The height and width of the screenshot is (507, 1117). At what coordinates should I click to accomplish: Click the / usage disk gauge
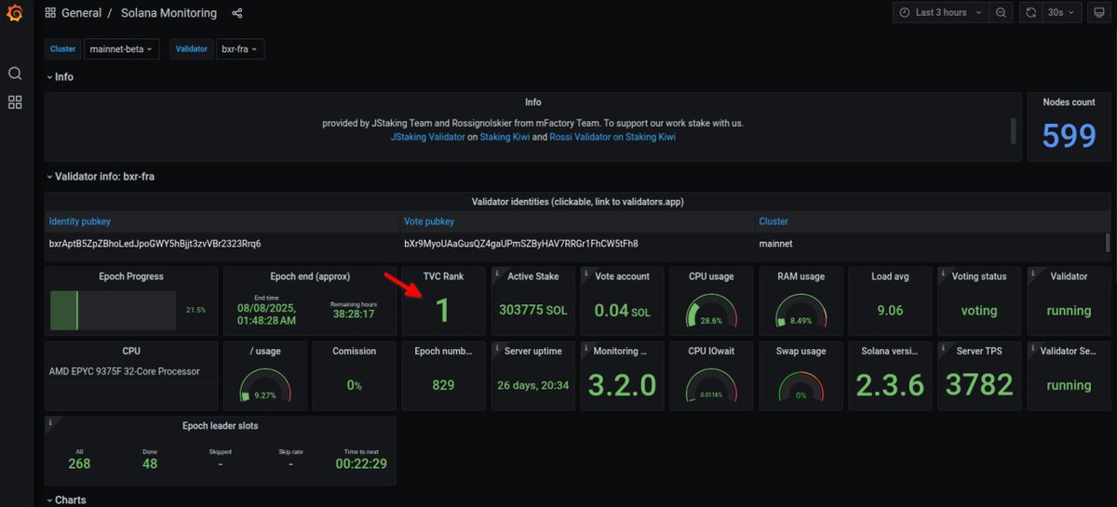[x=265, y=387]
